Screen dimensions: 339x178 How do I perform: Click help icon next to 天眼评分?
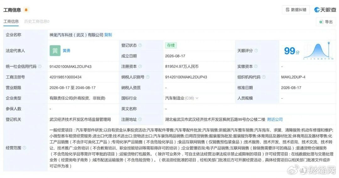pos(256,51)
